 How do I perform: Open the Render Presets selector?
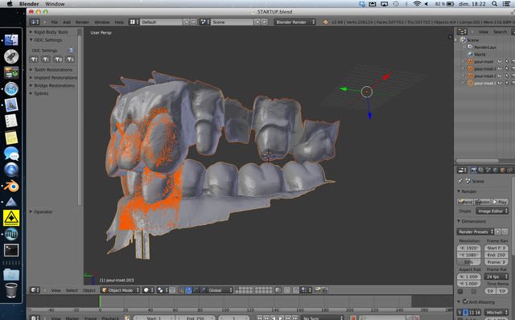pyautogui.click(x=476, y=232)
